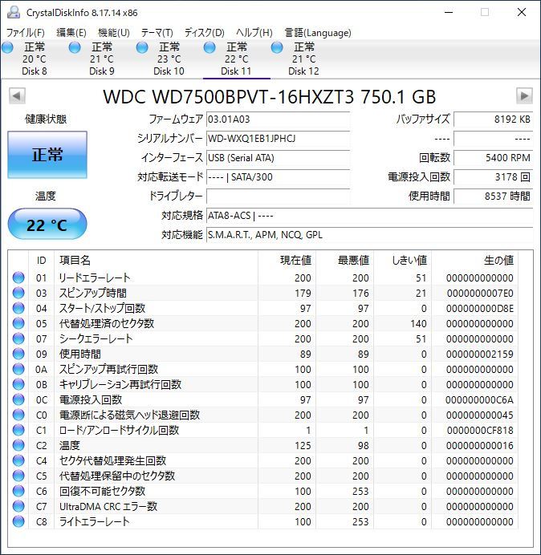The width and height of the screenshot is (541, 555).
Task: Click status orb for attribute 04 スタート/ストップ回数
Action: click(x=18, y=308)
